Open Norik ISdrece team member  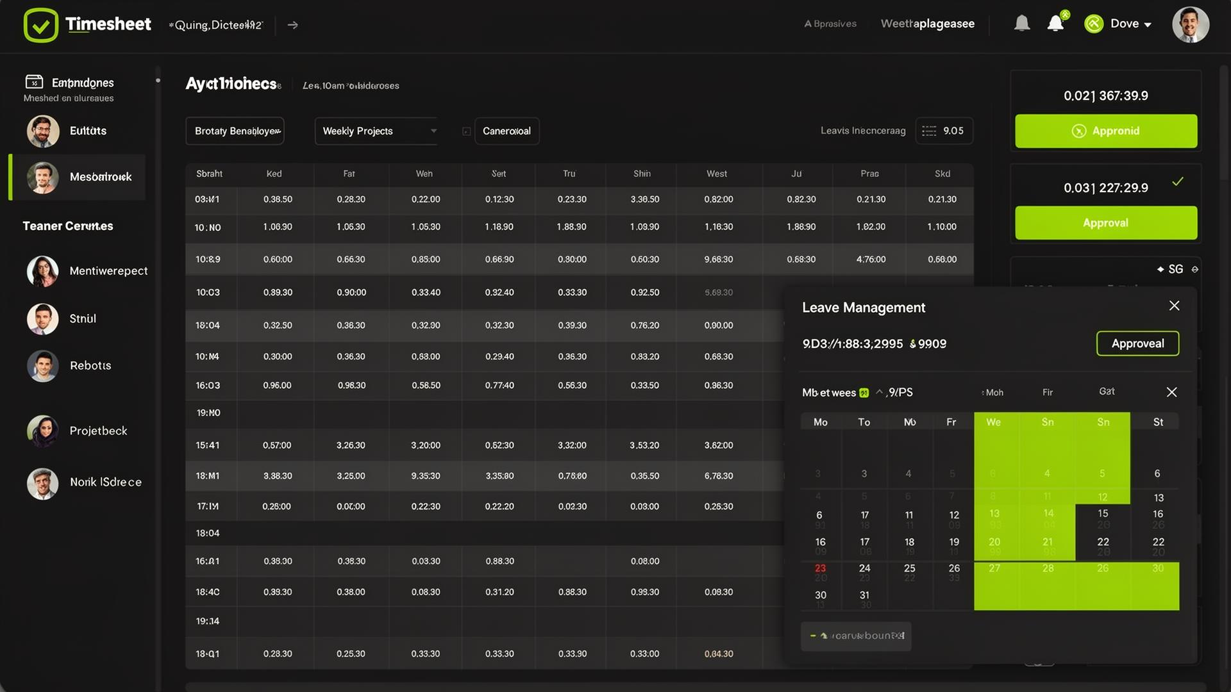click(x=84, y=482)
